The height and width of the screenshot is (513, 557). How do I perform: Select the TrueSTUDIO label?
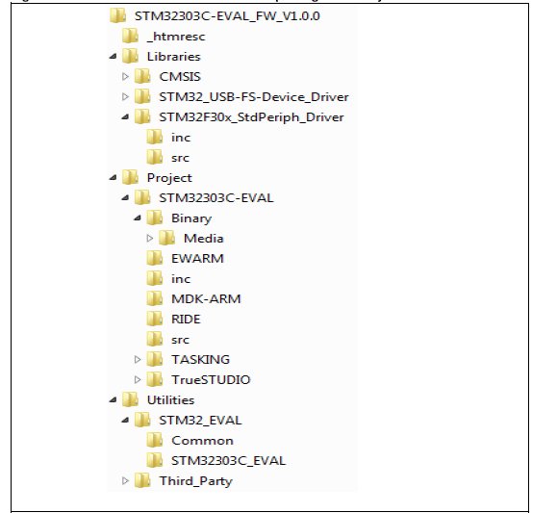pos(211,380)
